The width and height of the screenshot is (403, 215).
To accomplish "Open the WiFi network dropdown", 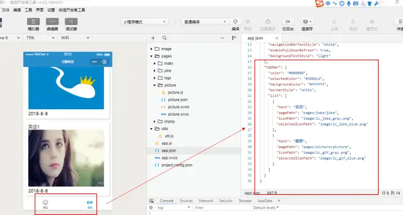I will [75, 38].
